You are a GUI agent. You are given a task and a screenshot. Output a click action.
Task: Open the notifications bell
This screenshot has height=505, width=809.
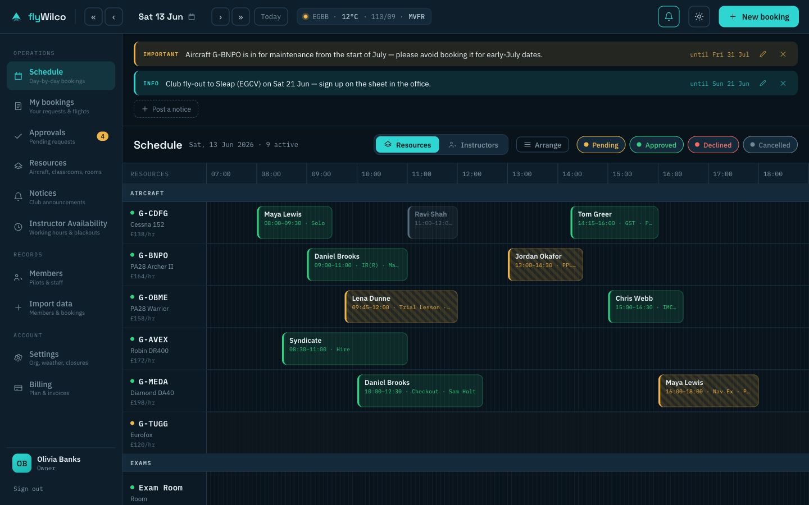click(x=669, y=17)
